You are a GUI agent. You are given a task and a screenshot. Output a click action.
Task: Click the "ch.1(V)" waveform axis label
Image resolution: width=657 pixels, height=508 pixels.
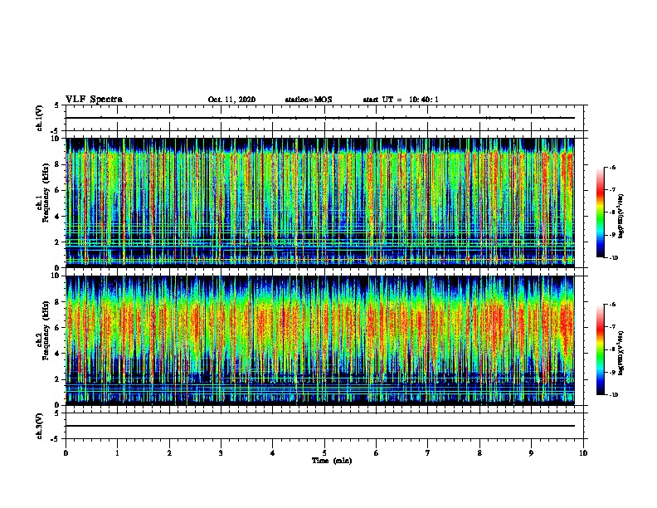pos(40,118)
